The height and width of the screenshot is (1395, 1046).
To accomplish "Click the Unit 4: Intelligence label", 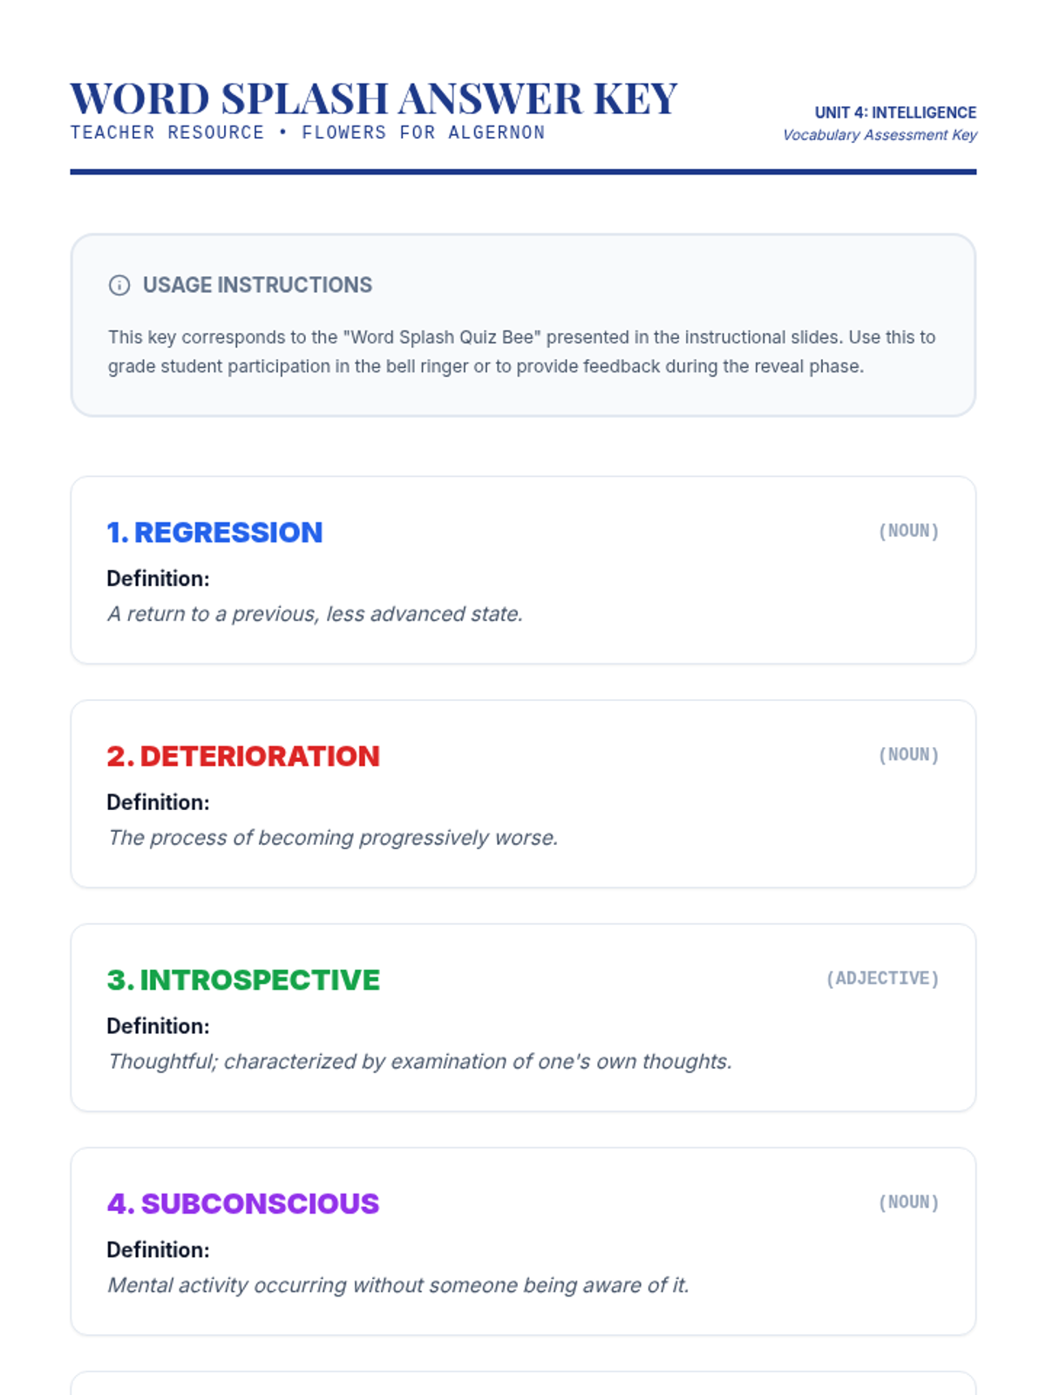I will [894, 112].
